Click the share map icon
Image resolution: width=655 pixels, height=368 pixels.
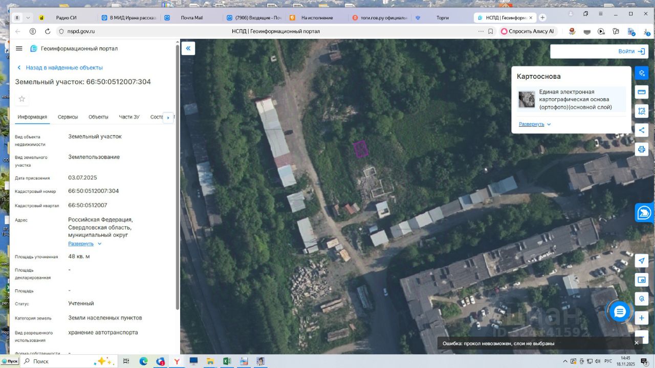[642, 130]
